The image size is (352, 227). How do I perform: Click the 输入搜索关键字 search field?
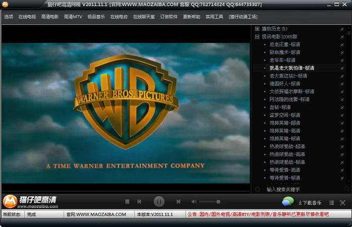[x=302, y=190]
